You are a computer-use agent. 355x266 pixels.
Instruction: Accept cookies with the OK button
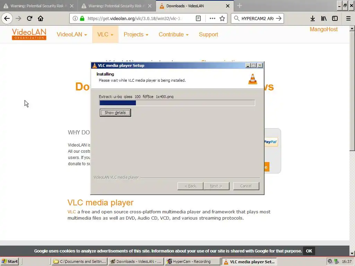coord(309,251)
